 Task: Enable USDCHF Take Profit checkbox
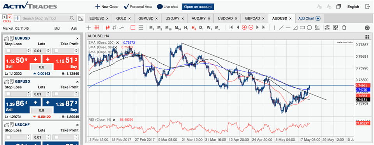(x=56, y=137)
